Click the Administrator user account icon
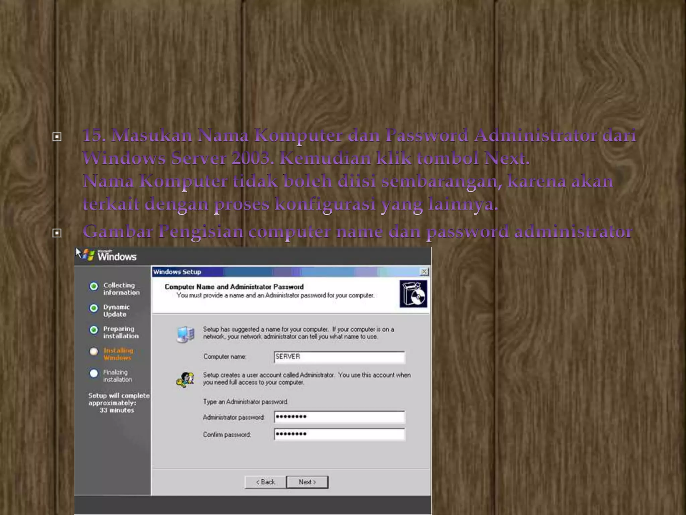This screenshot has height=515, width=686. coord(185,380)
